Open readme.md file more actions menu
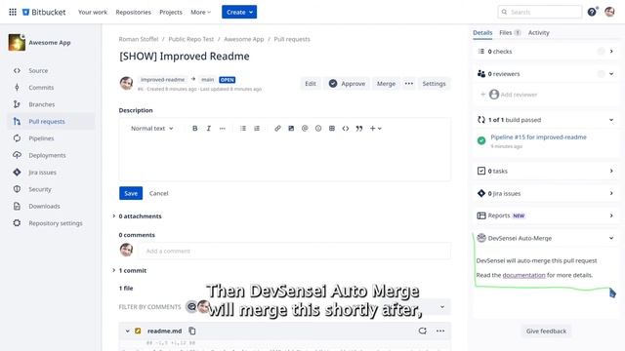This screenshot has height=351, width=625. pos(440,331)
